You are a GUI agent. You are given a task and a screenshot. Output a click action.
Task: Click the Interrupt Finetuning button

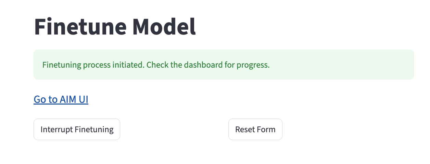(77, 129)
